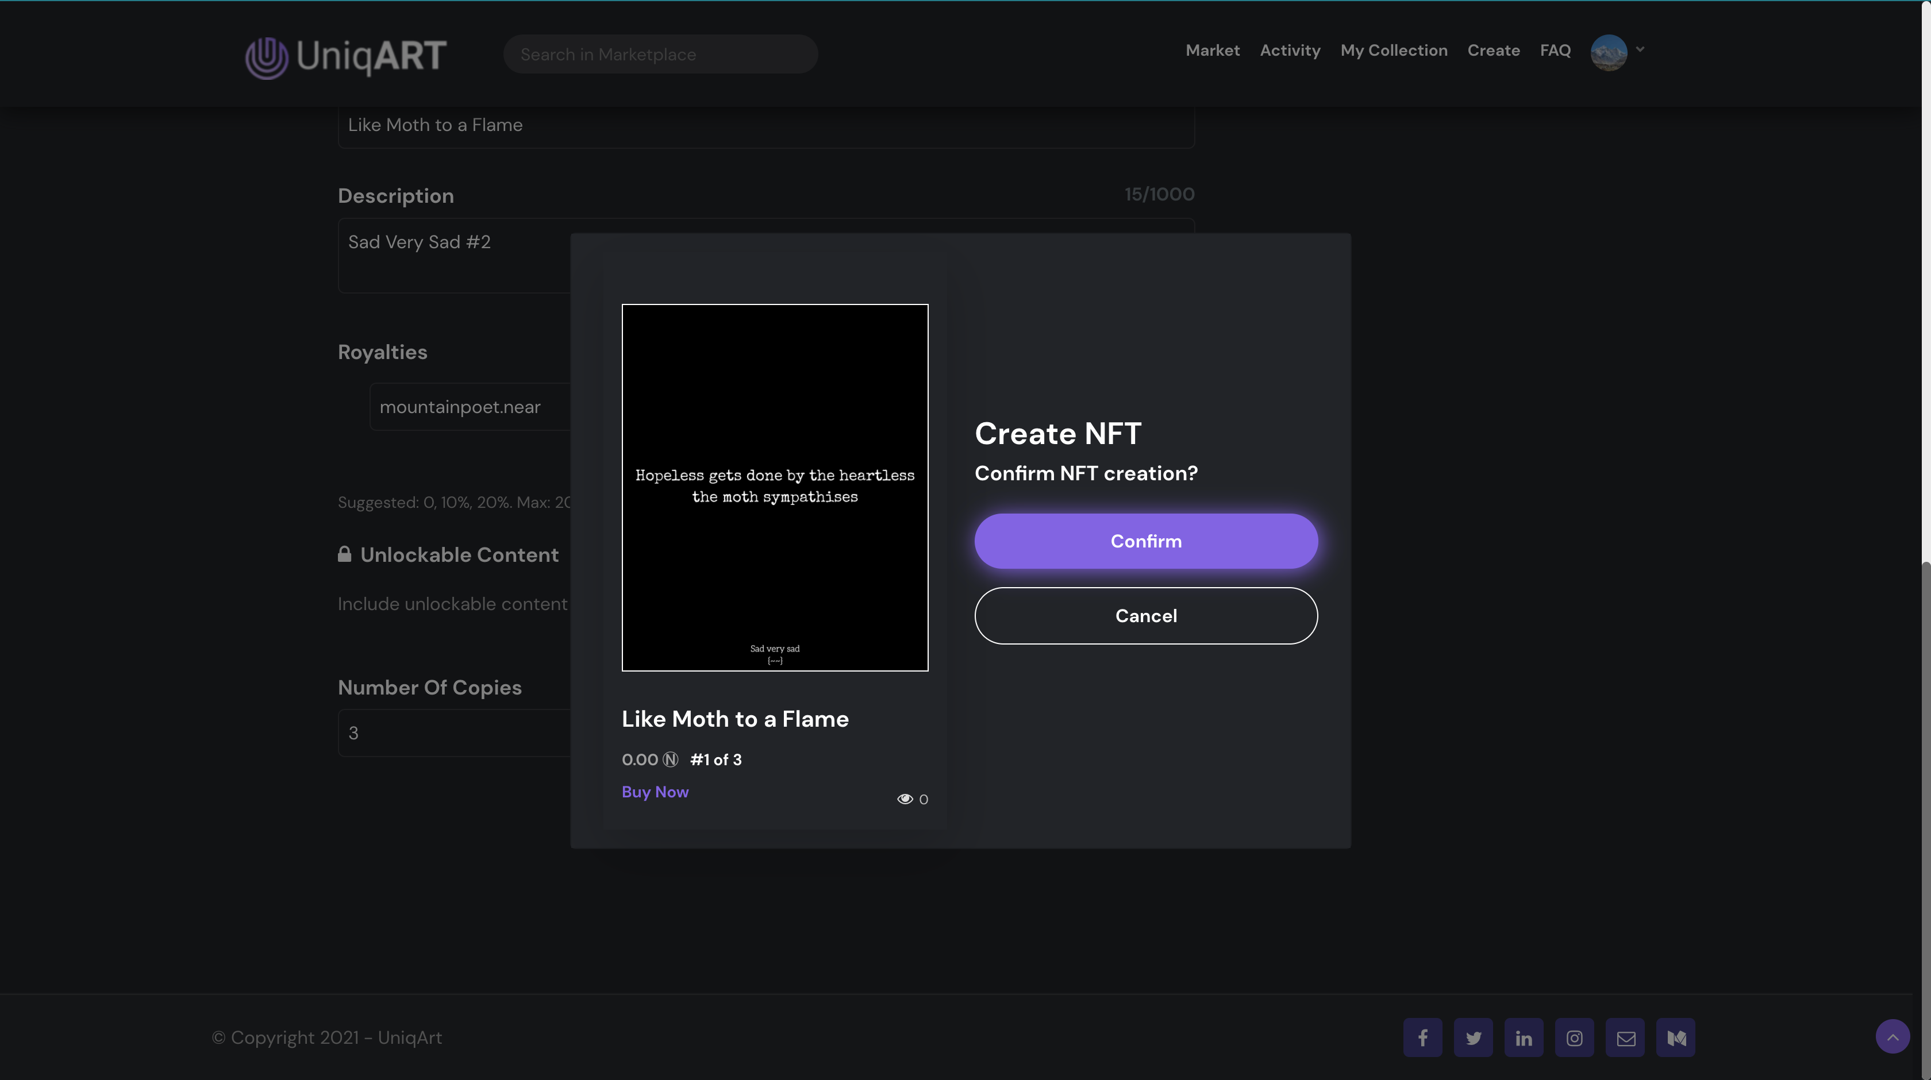Click the LinkedIn footer icon
Viewport: 1931px width, 1080px height.
[1523, 1037]
